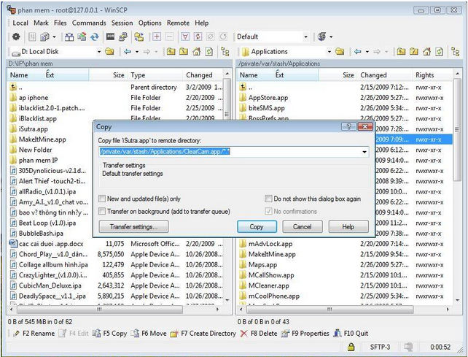This screenshot has width=468, height=357.
Task: Click the Select files plus icon
Action: pos(157,37)
